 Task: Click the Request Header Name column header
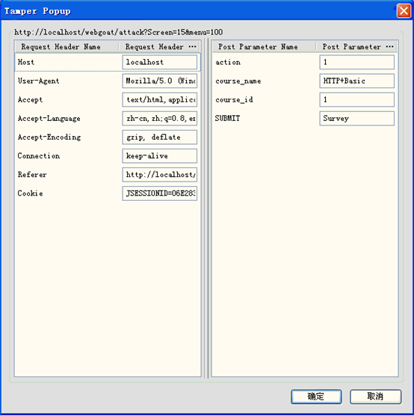click(x=67, y=47)
